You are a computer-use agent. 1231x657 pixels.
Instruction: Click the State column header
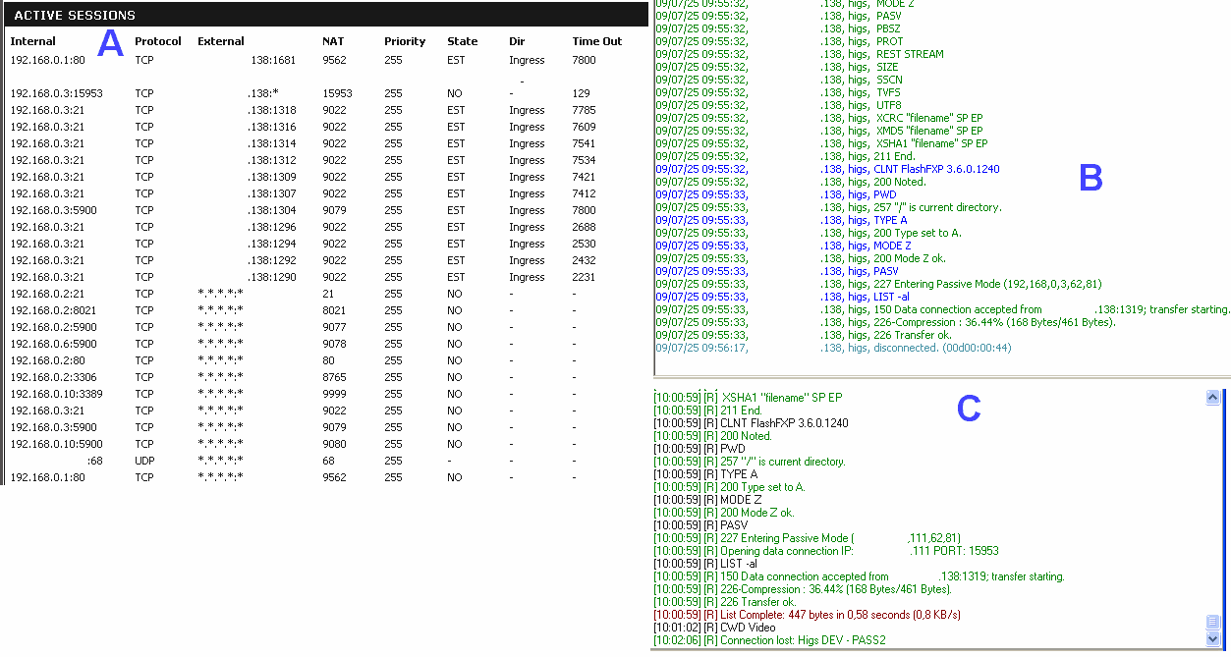462,41
